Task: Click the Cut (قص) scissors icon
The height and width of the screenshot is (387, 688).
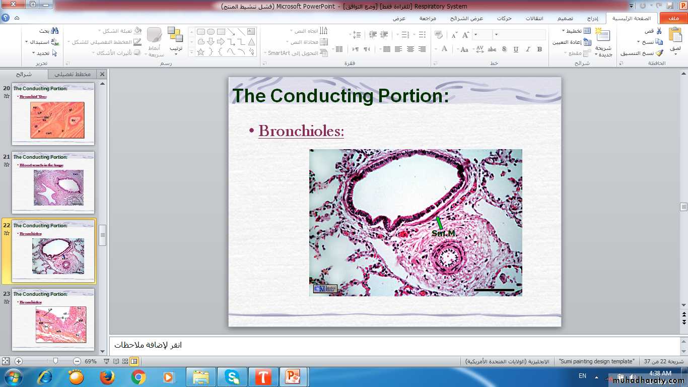Action: pos(659,31)
